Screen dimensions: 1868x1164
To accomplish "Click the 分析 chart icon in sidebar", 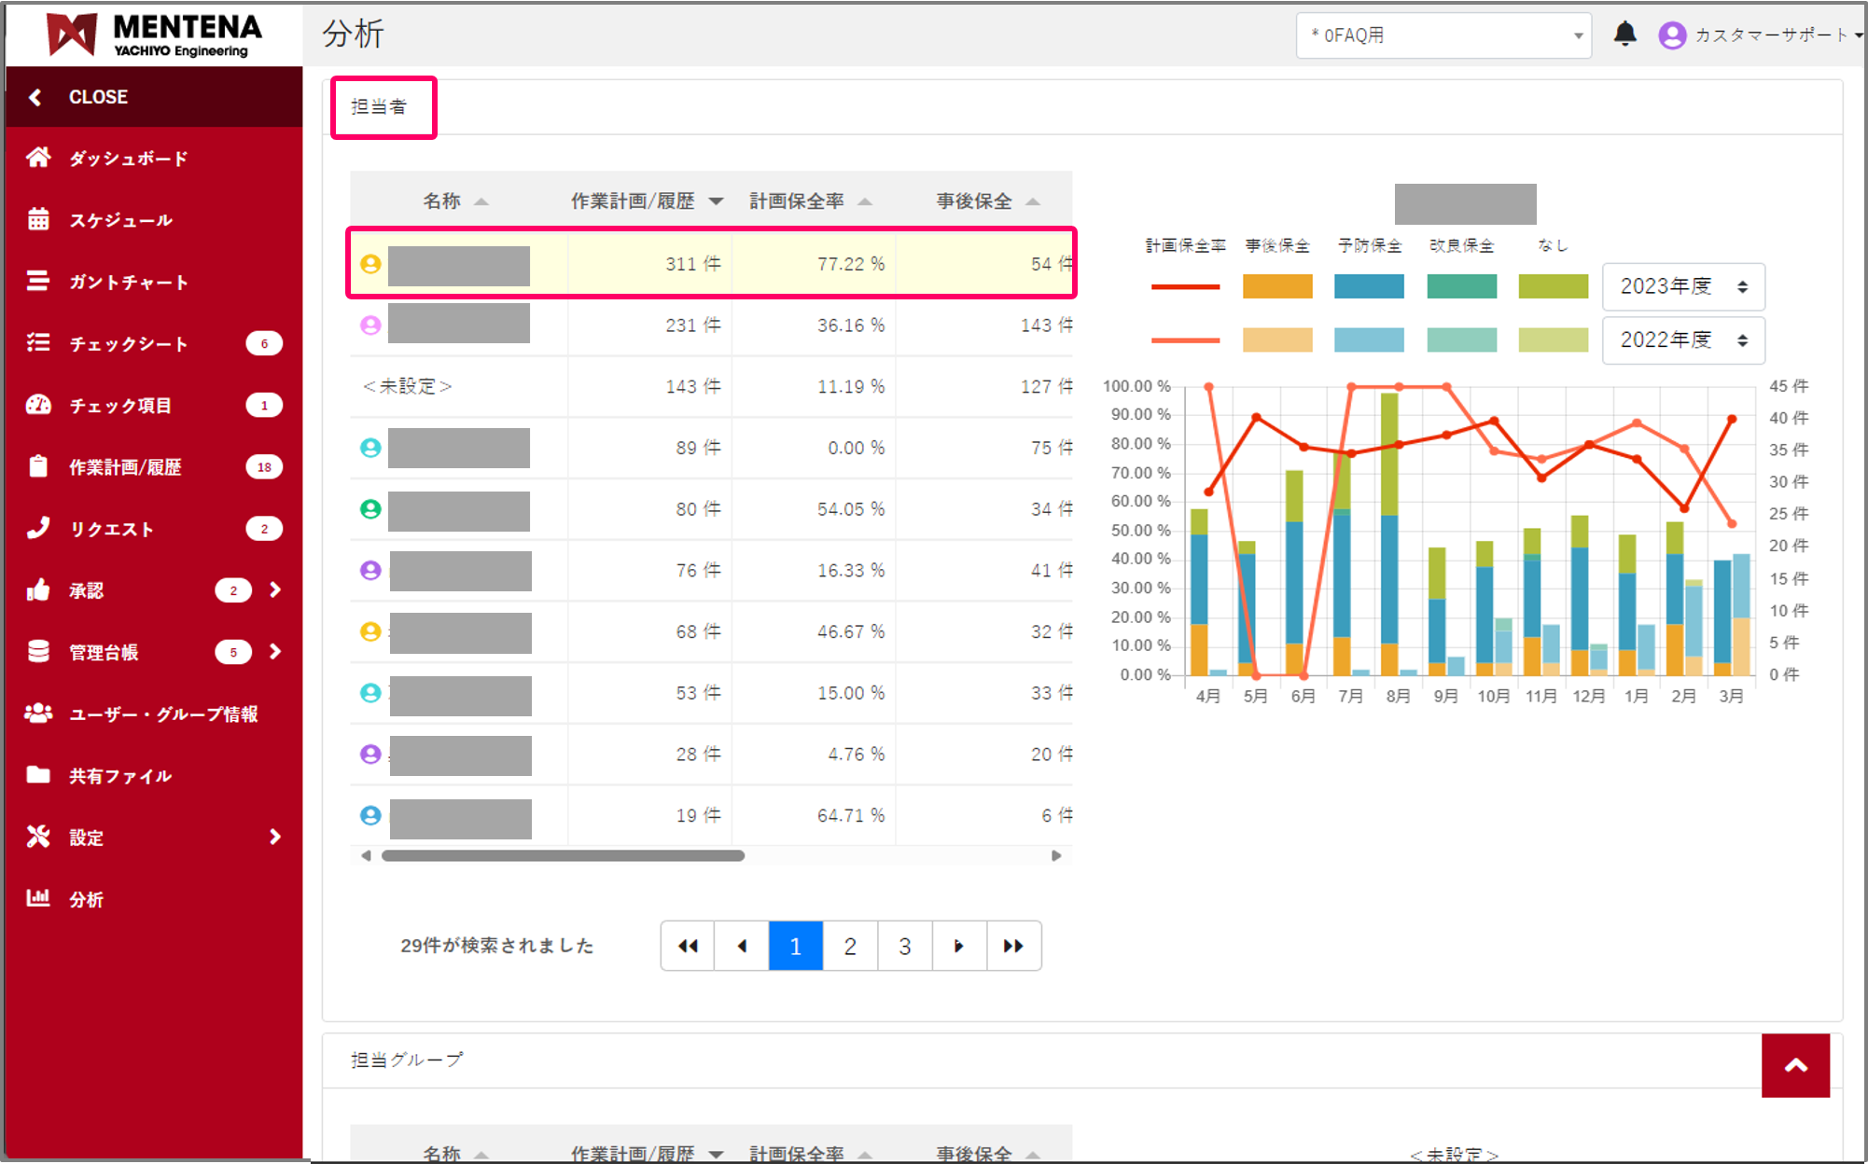I will [x=38, y=898].
